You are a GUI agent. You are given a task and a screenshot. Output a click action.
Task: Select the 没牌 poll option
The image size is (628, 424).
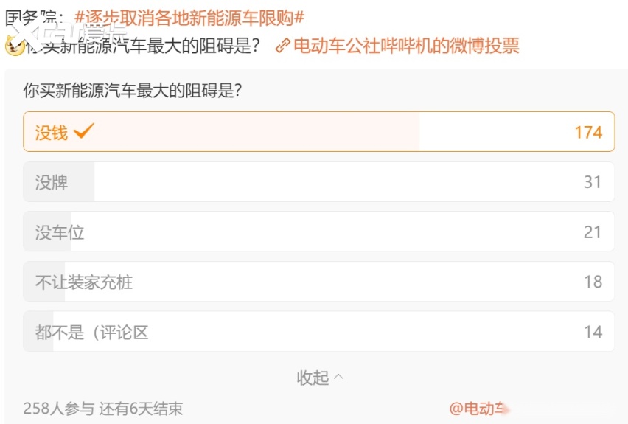click(x=319, y=182)
